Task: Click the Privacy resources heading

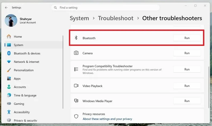Action: [x=94, y=114]
